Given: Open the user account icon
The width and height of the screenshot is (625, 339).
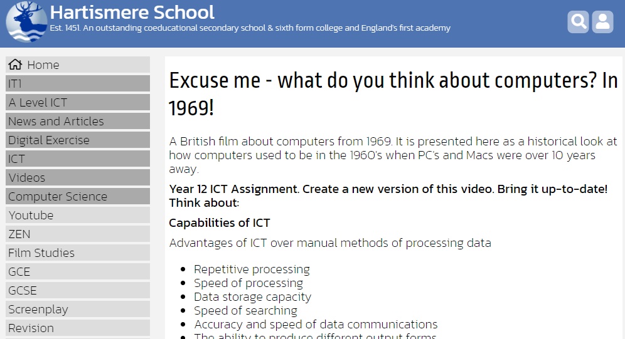Looking at the screenshot, I should point(602,22).
